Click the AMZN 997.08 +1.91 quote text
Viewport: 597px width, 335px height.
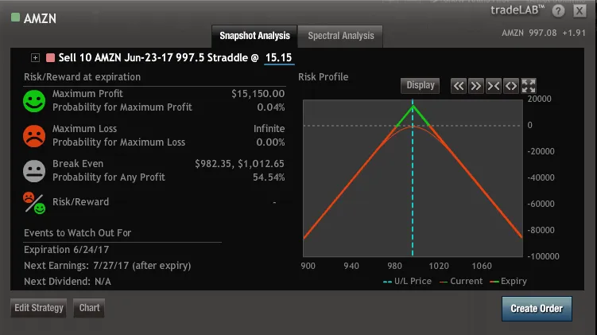coord(543,33)
